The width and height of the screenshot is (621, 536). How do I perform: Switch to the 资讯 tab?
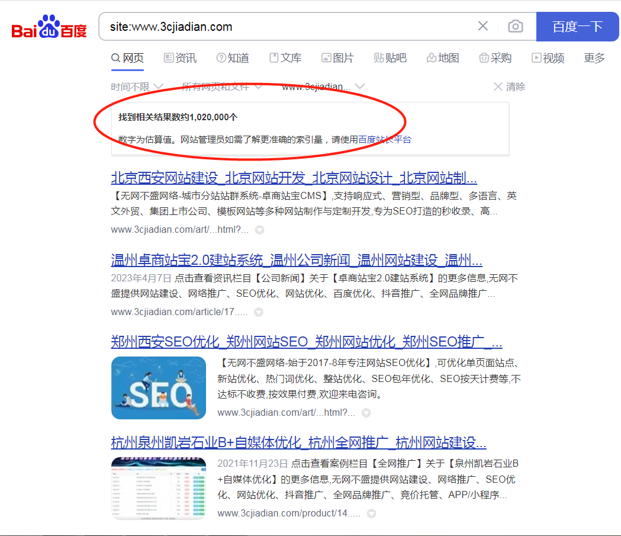(x=180, y=58)
